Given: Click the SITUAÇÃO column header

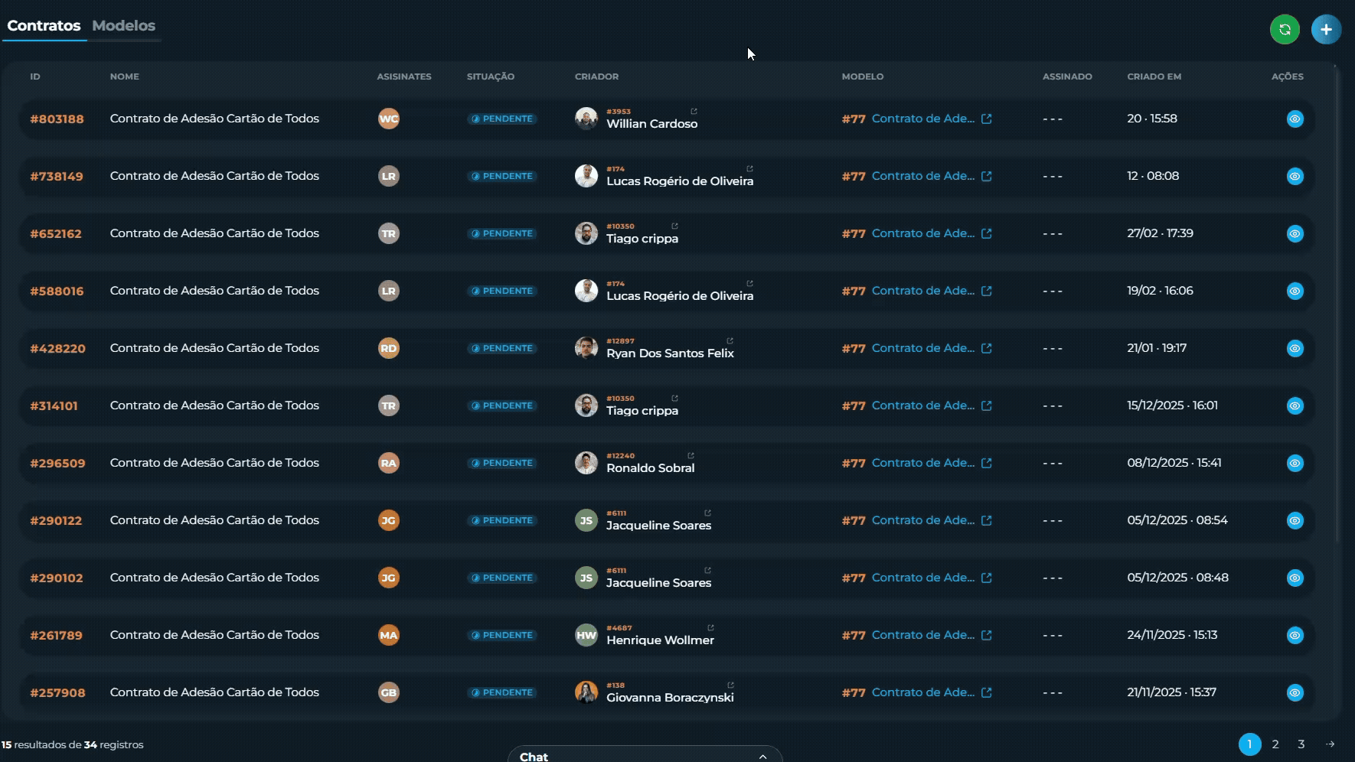Looking at the screenshot, I should point(491,77).
